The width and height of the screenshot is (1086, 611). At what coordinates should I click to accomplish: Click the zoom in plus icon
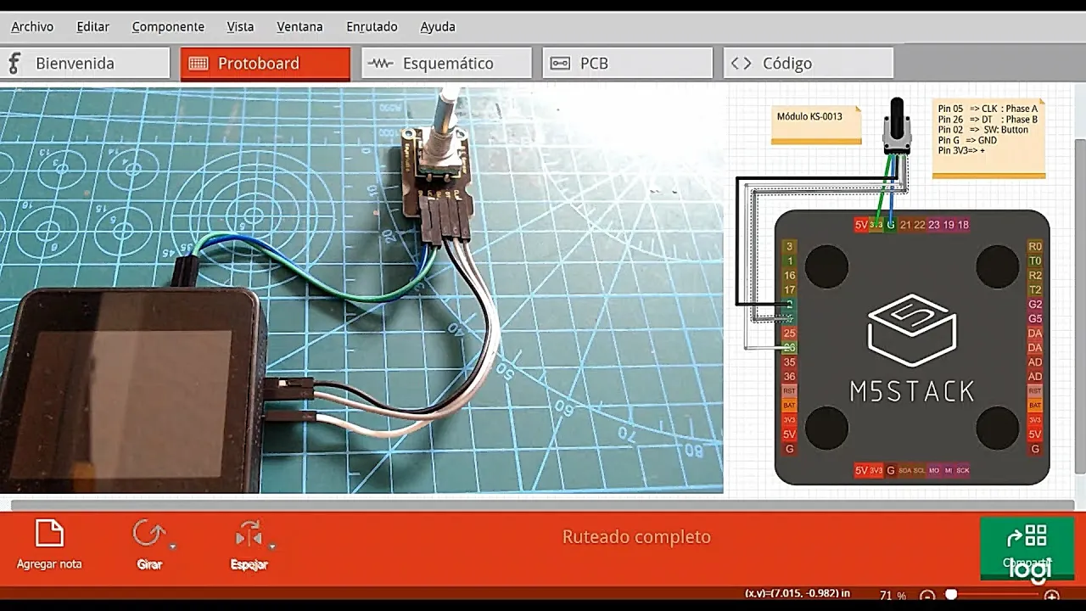(1051, 596)
